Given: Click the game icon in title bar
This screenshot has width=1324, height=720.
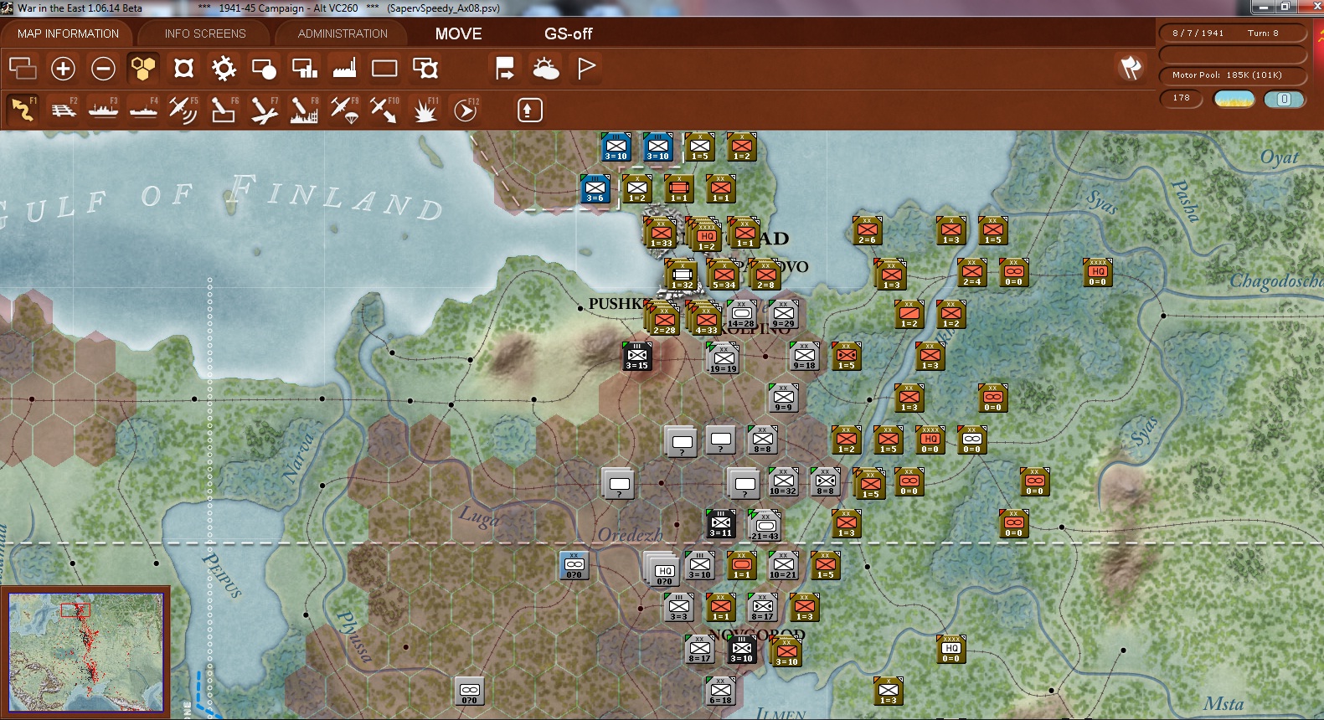Looking at the screenshot, I should coord(8,8).
